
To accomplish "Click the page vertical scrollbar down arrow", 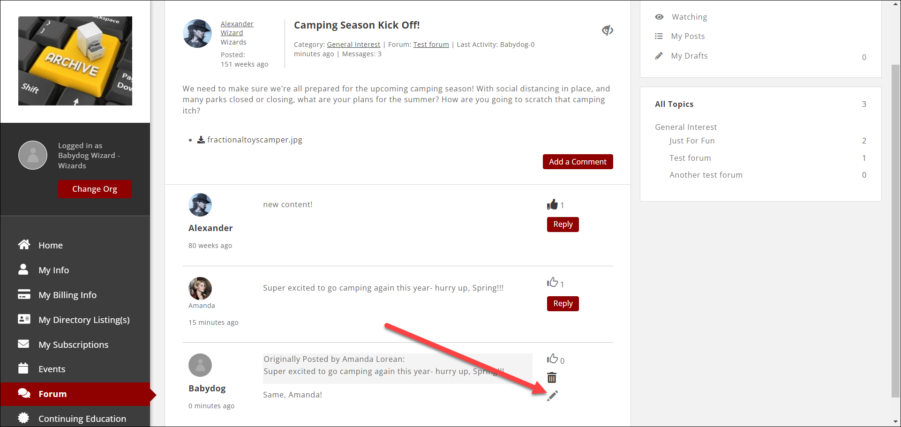I will point(895,421).
